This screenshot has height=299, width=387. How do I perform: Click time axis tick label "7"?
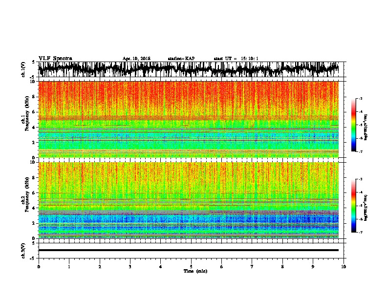point(252,267)
